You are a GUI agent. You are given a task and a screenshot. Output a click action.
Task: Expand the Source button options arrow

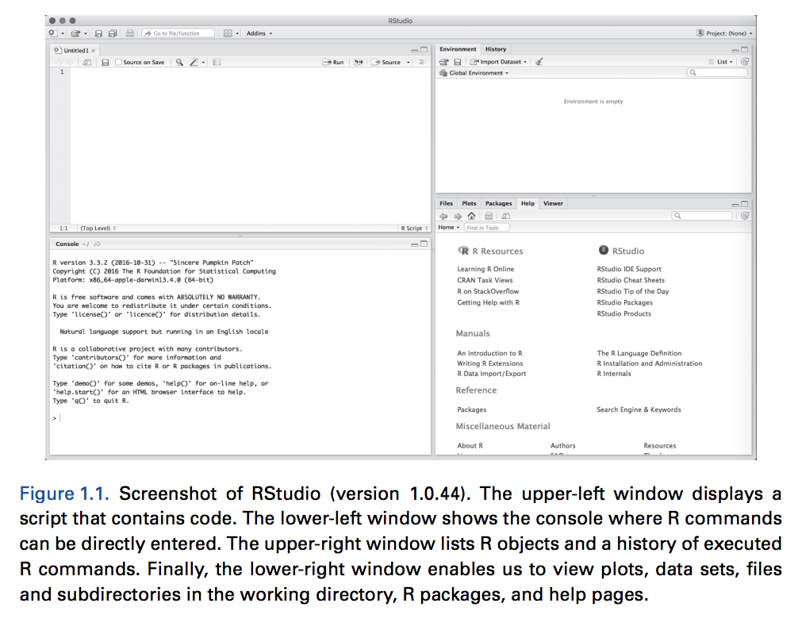409,63
